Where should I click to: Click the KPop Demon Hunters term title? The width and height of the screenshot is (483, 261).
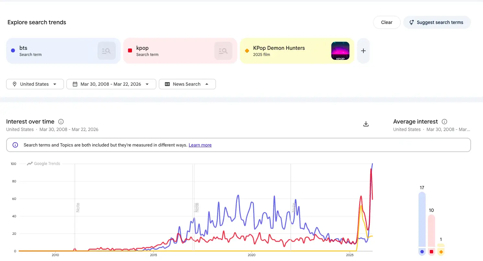tap(279, 48)
